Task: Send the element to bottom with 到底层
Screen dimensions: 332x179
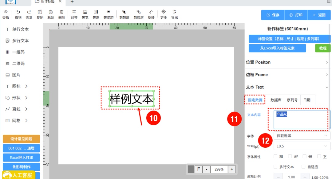Action: pos(138,12)
